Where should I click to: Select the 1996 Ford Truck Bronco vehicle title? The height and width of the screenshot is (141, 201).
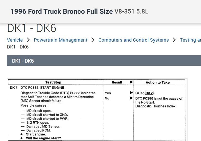(x=62, y=12)
